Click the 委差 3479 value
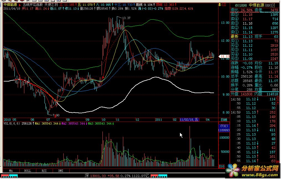Screen dimensions: 281x179 [x=274, y=10]
